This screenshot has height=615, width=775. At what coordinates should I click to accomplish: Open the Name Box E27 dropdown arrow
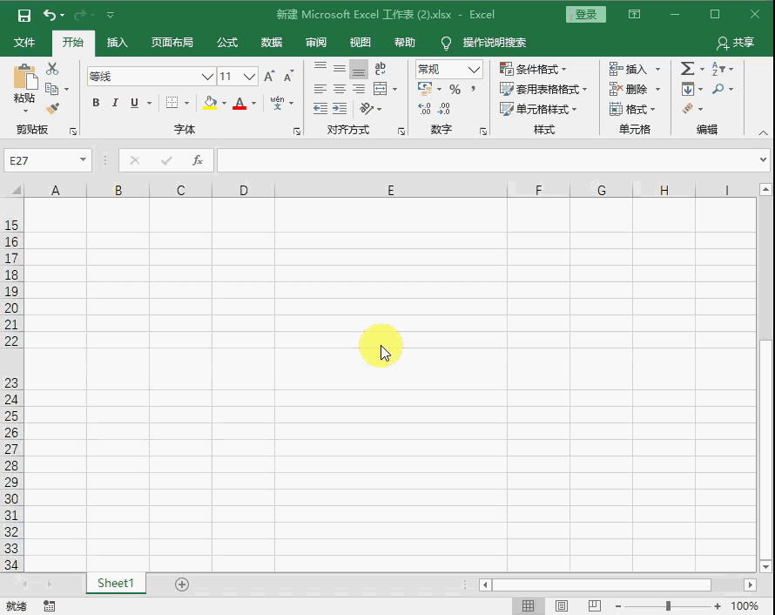click(83, 159)
